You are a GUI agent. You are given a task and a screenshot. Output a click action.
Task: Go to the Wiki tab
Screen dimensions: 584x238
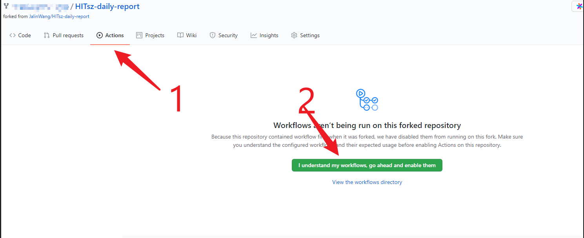187,35
